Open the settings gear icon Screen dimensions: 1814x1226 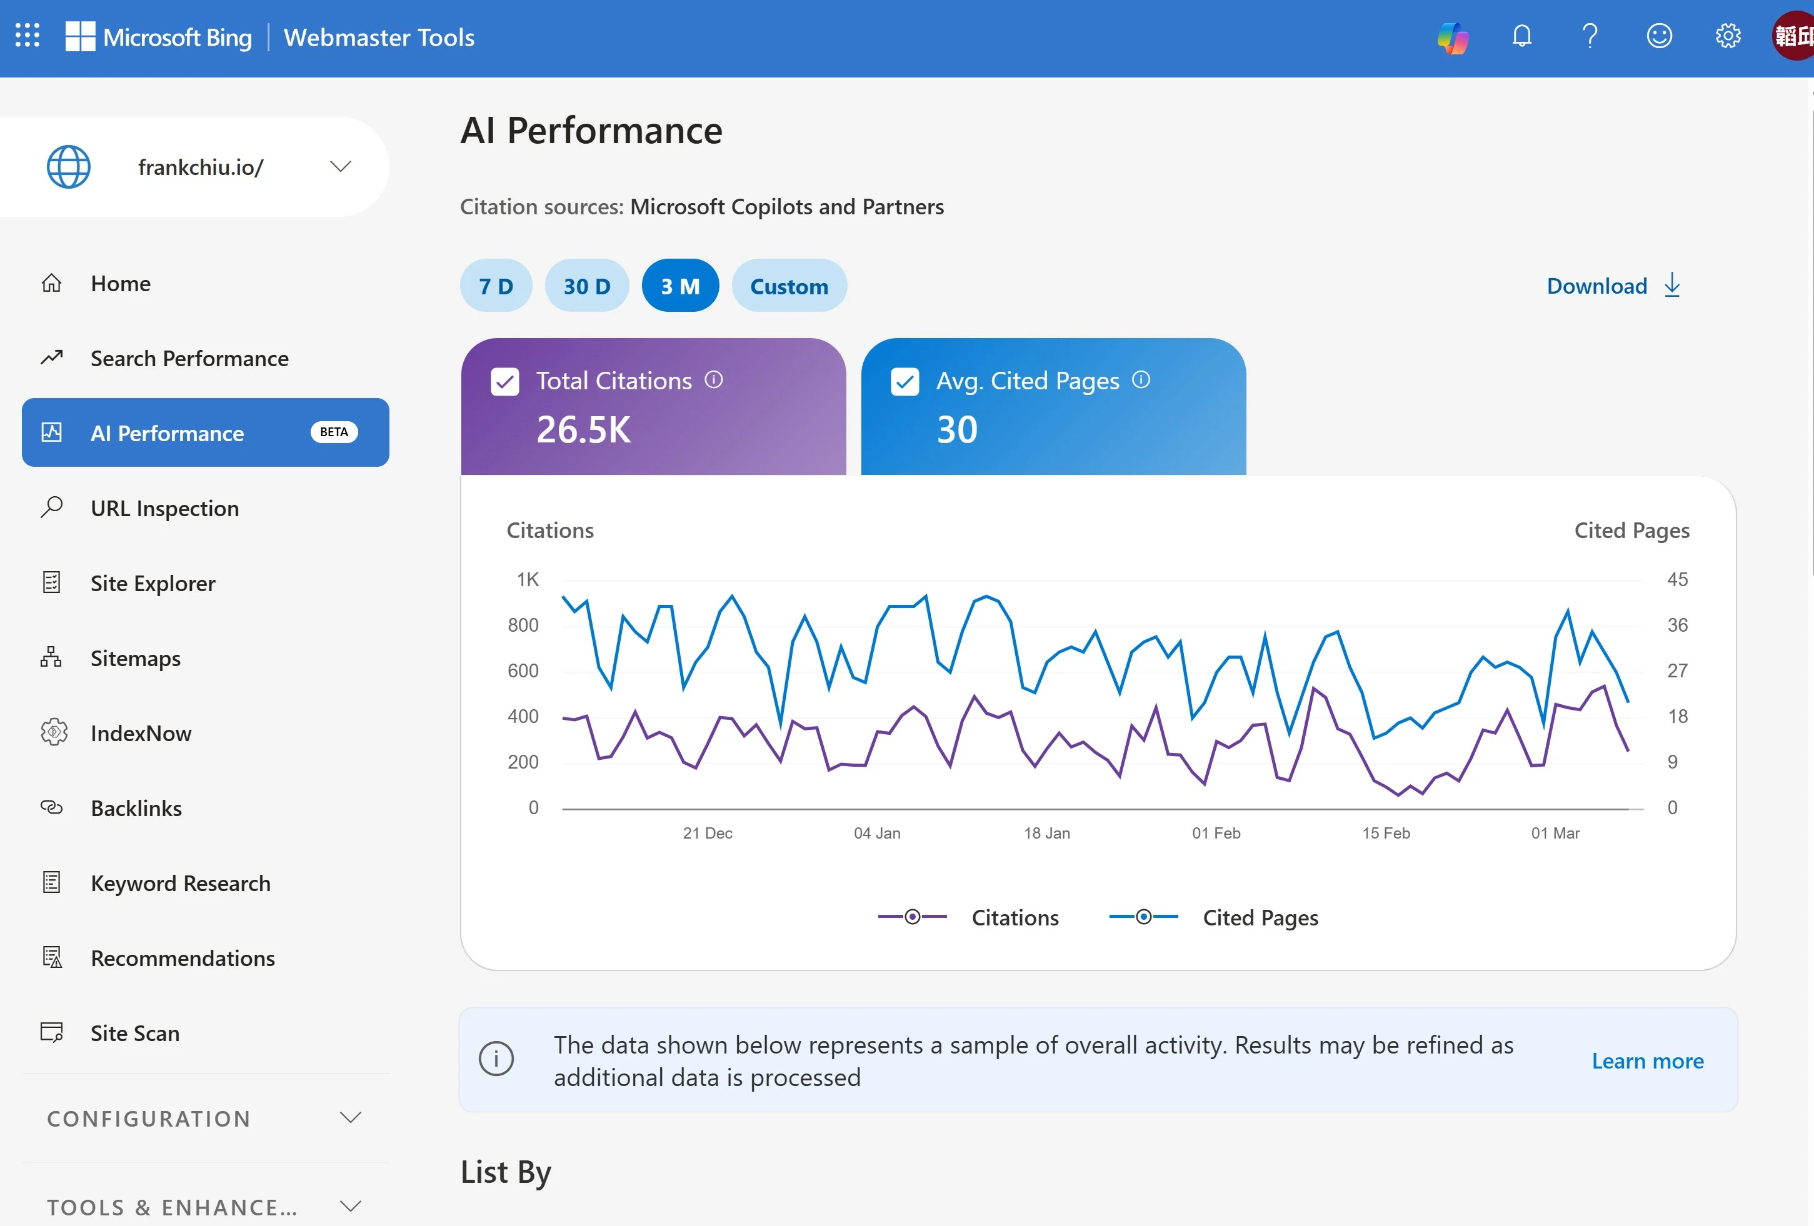(1727, 36)
